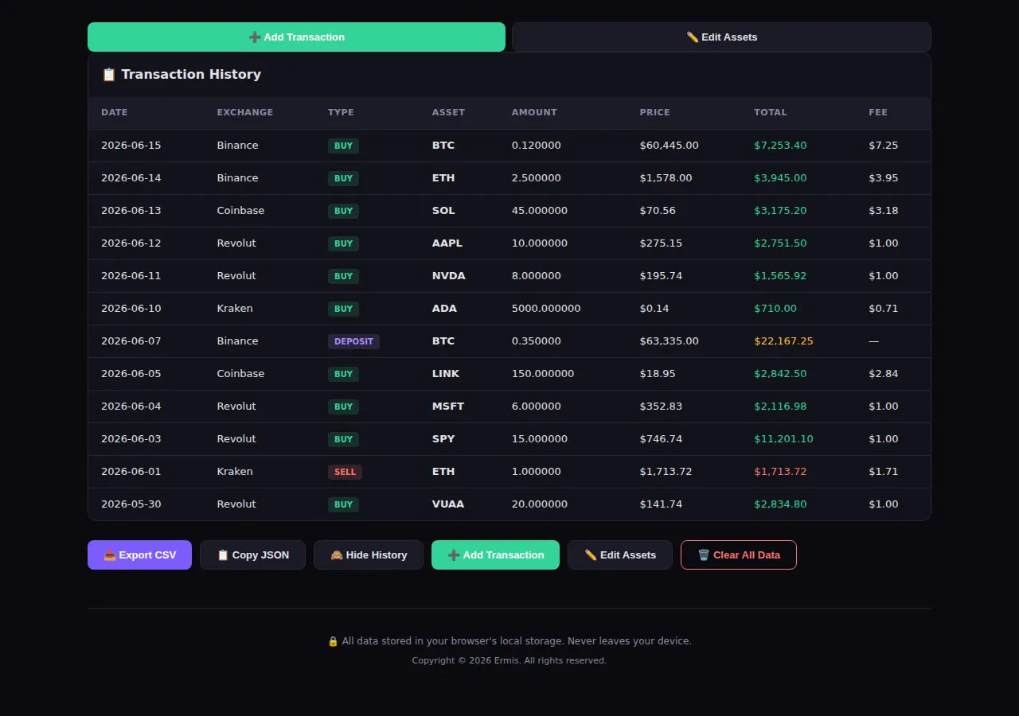Click the DEPOSIT type badge
Image resolution: width=1019 pixels, height=716 pixels.
353,341
